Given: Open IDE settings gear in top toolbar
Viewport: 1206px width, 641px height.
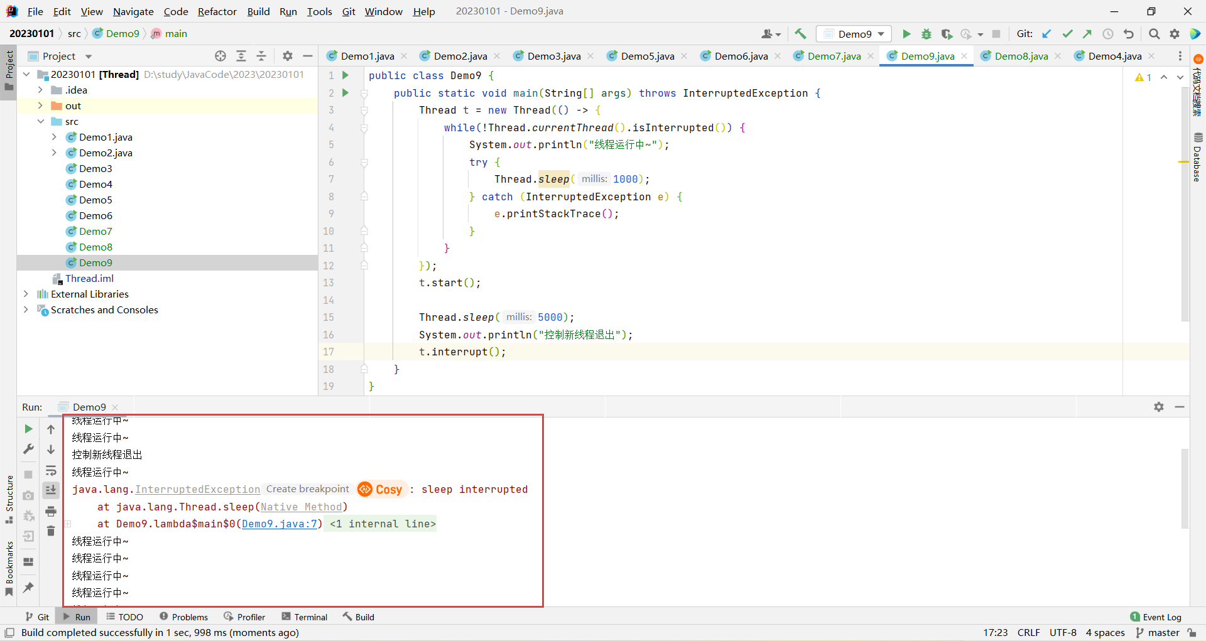Looking at the screenshot, I should [1175, 34].
